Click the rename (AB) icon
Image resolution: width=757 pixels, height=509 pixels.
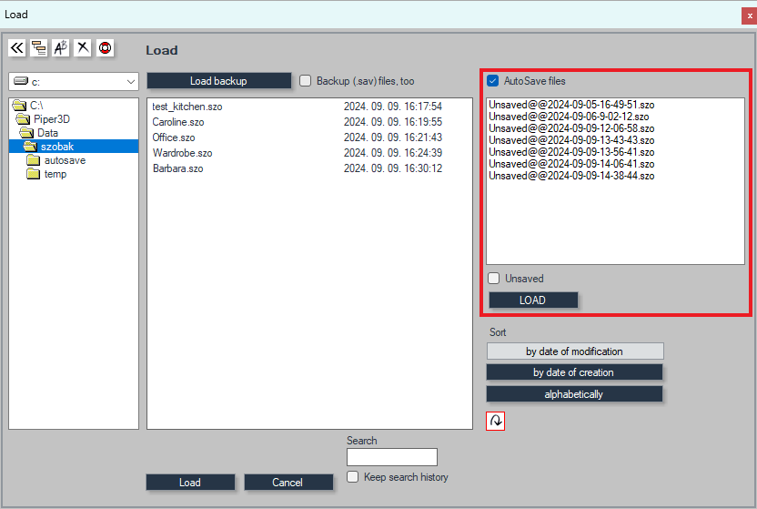coord(61,48)
